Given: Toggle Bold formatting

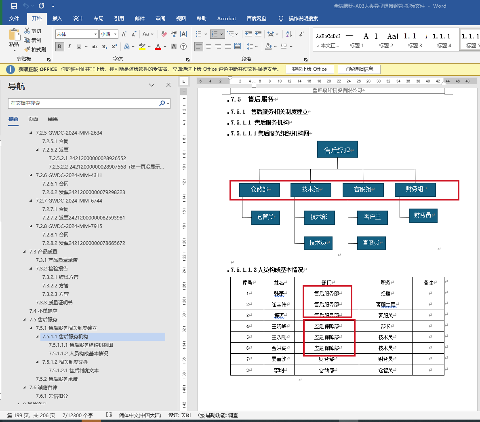Looking at the screenshot, I should pyautogui.click(x=60, y=46).
